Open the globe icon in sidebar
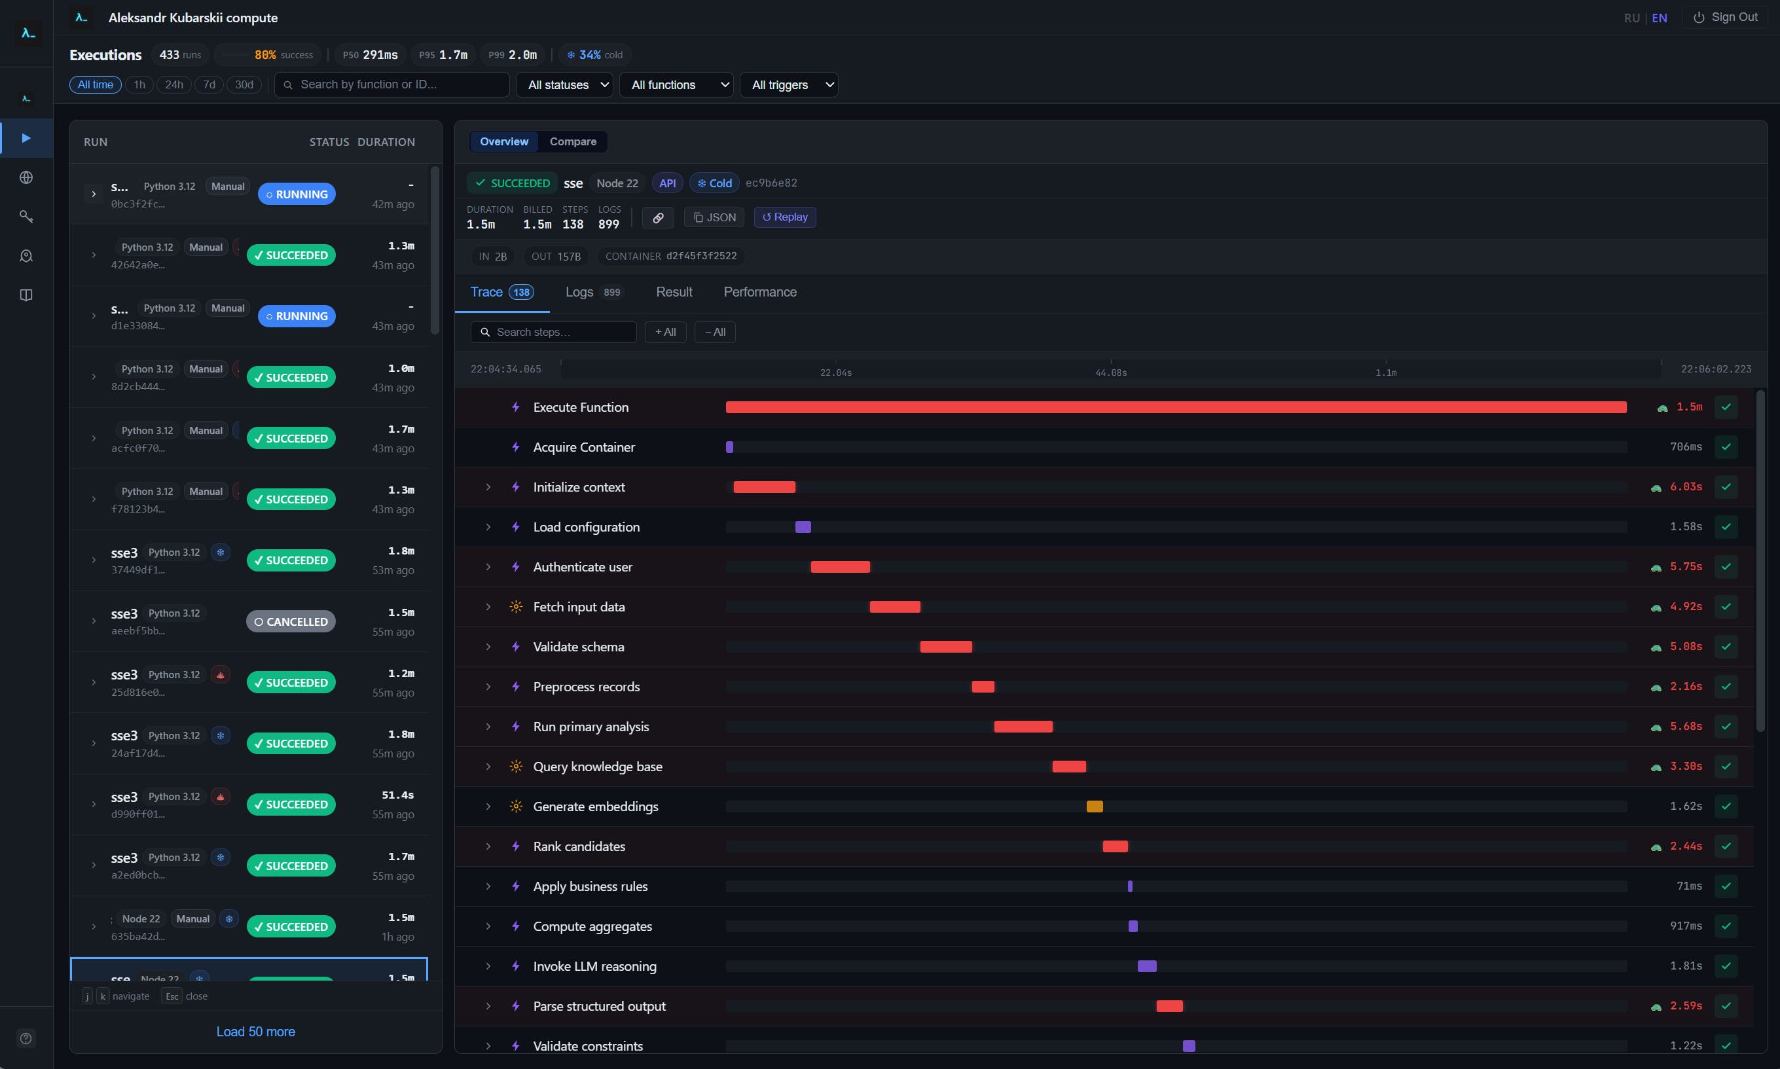 [26, 177]
